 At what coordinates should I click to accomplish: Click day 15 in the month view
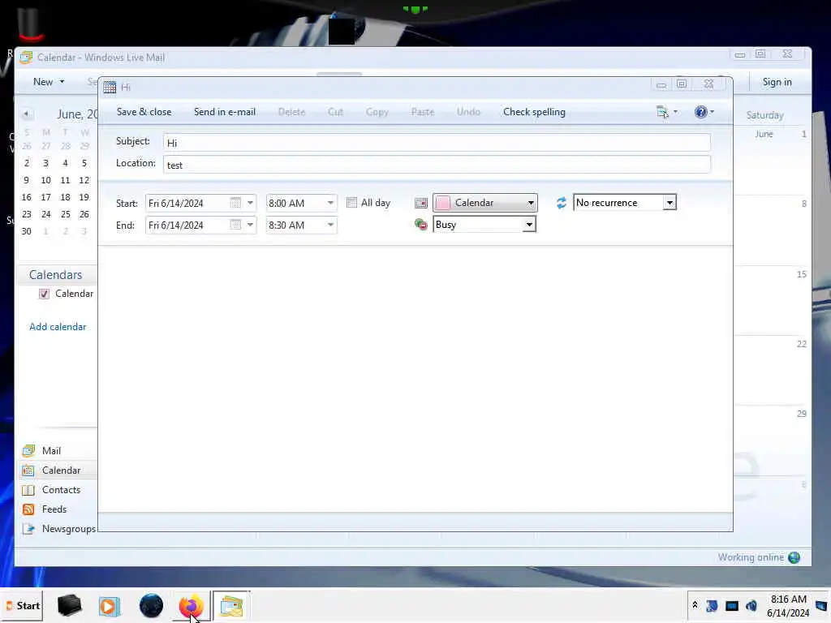pyautogui.click(x=801, y=274)
